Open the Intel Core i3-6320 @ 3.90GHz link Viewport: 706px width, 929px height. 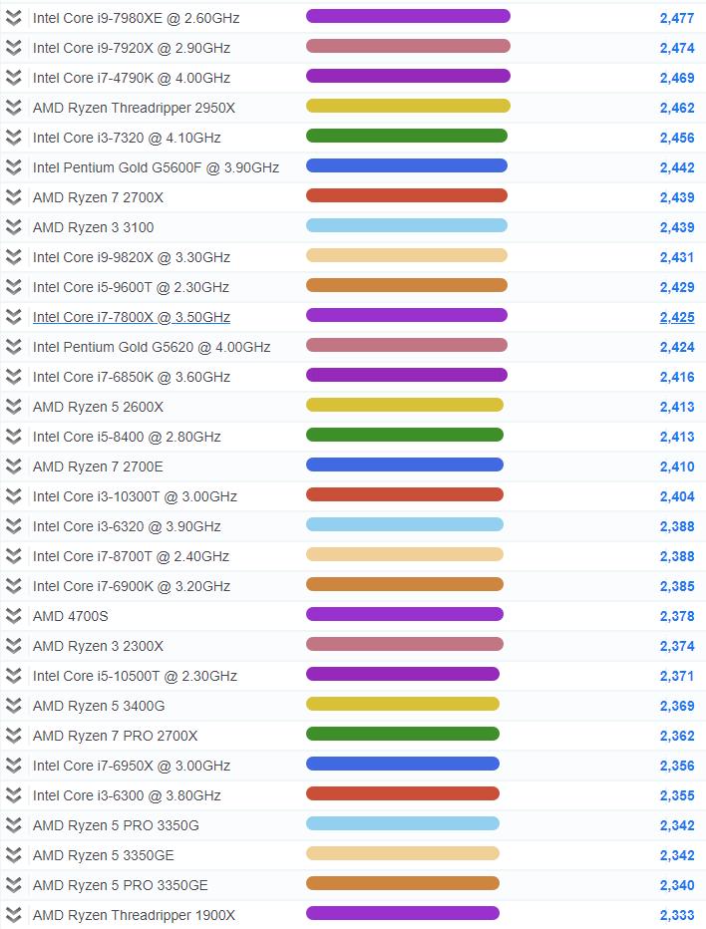click(127, 526)
